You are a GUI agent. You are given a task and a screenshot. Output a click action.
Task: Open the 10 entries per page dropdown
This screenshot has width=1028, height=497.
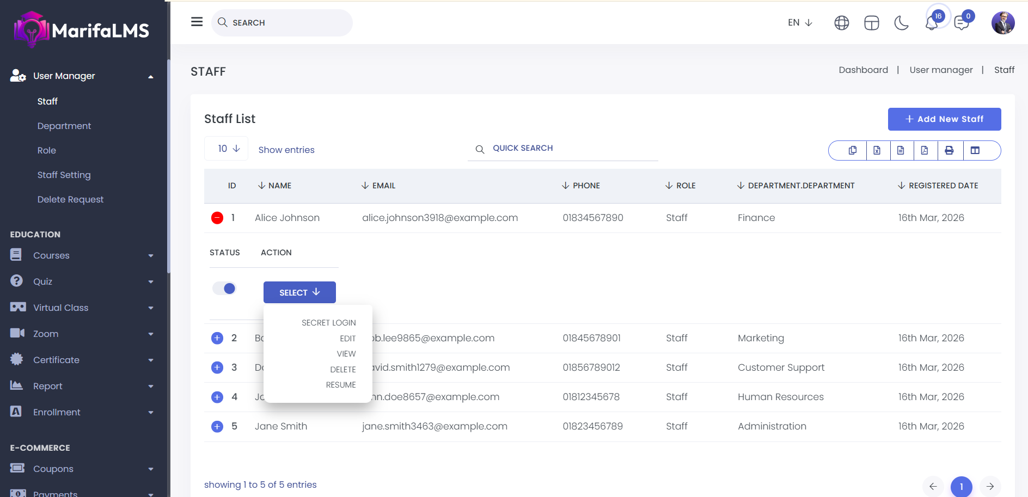(228, 149)
